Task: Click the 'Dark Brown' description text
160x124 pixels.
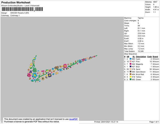Action: coord(141,72)
